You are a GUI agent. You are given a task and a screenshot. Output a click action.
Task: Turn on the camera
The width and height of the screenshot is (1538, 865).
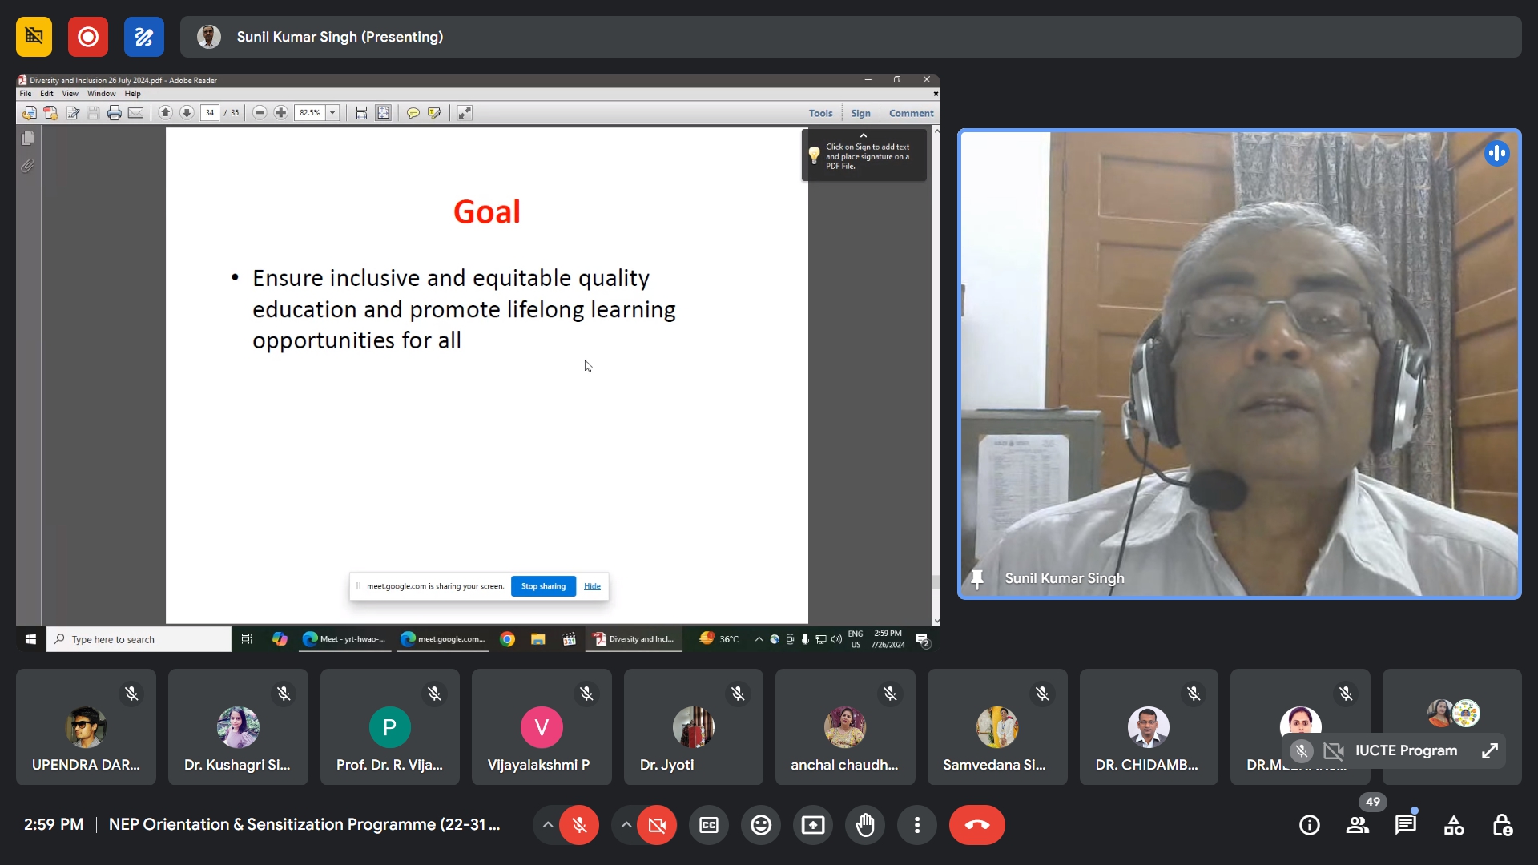tap(657, 825)
